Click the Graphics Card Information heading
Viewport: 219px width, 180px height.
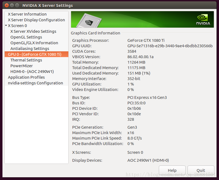point(95,33)
